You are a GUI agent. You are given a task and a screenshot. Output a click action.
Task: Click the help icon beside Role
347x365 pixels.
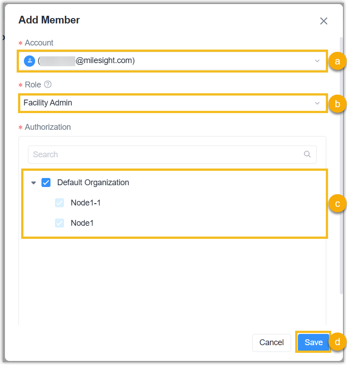(x=48, y=84)
